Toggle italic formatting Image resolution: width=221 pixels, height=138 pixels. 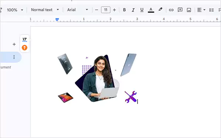133,10
